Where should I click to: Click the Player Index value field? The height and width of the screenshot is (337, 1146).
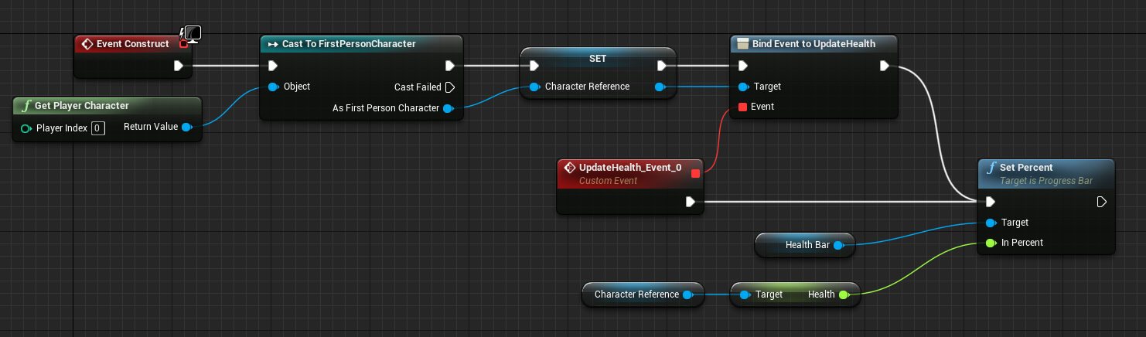[98, 128]
